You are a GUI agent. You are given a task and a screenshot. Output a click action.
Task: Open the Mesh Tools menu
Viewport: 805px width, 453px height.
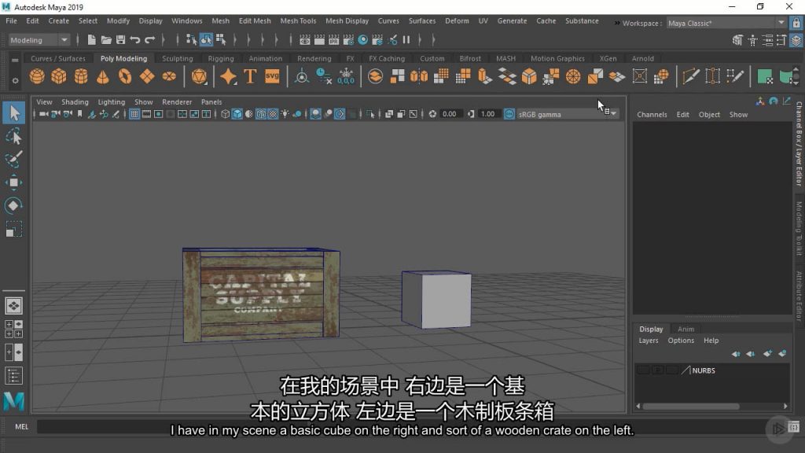(x=298, y=21)
